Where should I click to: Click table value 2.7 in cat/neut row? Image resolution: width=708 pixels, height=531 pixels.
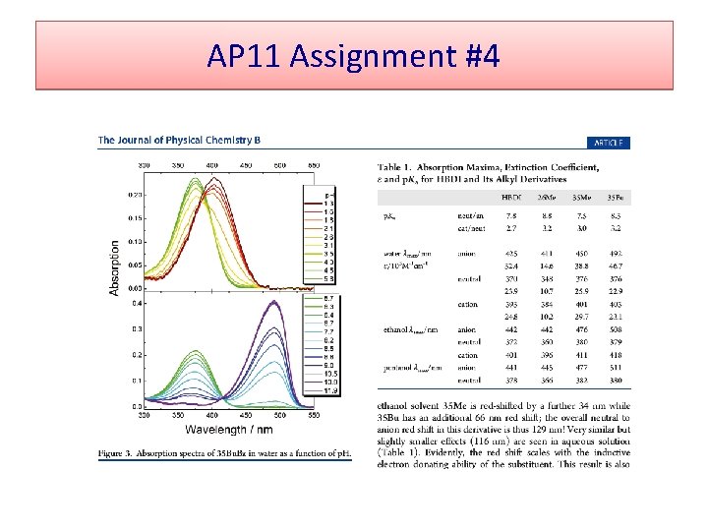coord(511,228)
